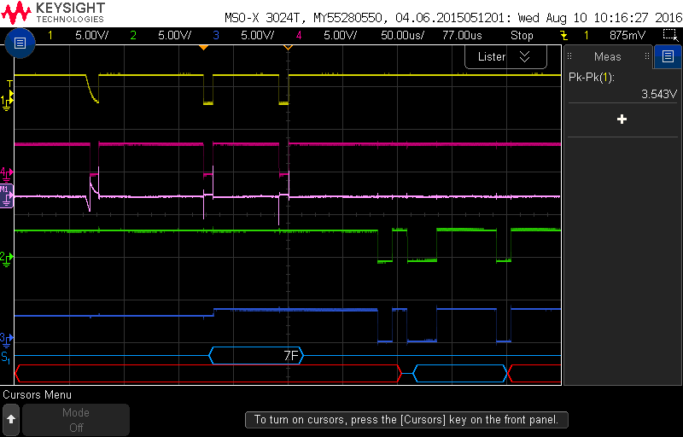
Task: Click the 77.00us delay value
Action: [x=462, y=35]
